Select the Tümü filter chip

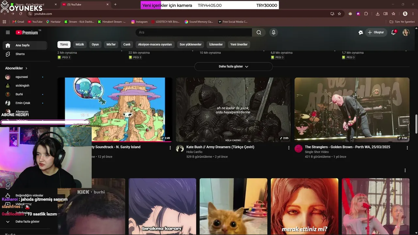[x=64, y=44]
